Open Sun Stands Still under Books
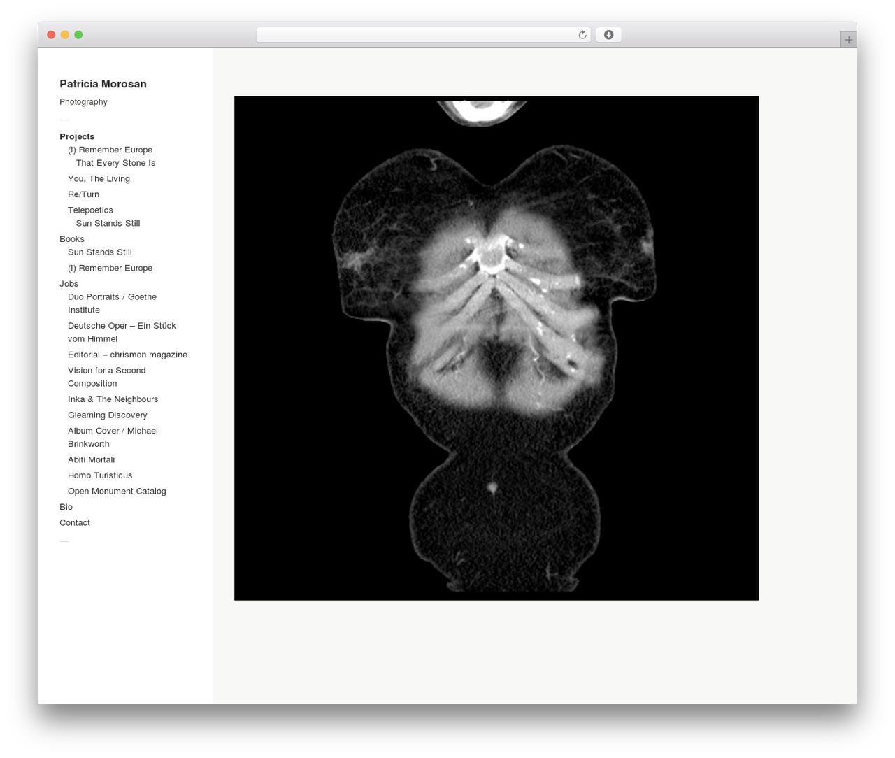Screen dimensions: 895x758 point(99,252)
